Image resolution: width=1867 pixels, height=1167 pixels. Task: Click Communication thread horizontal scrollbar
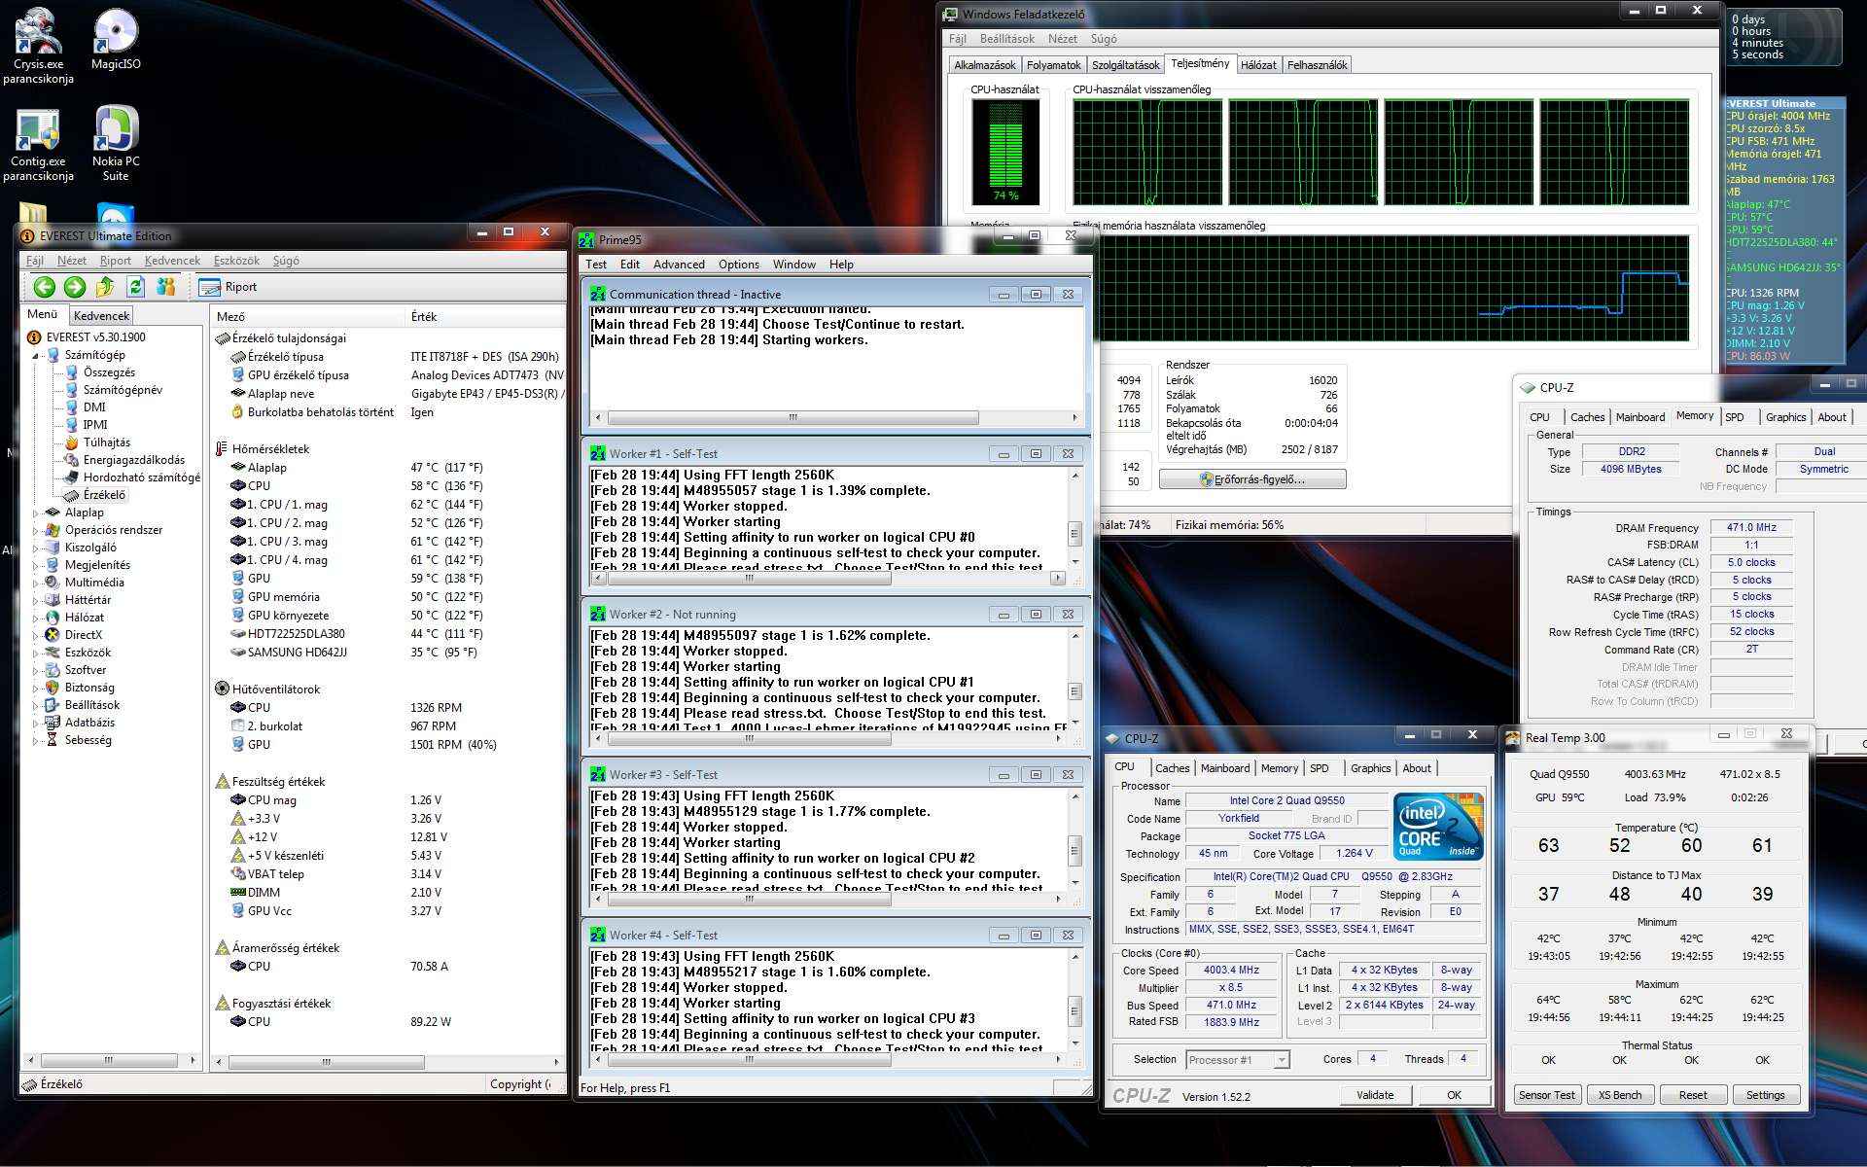click(836, 418)
